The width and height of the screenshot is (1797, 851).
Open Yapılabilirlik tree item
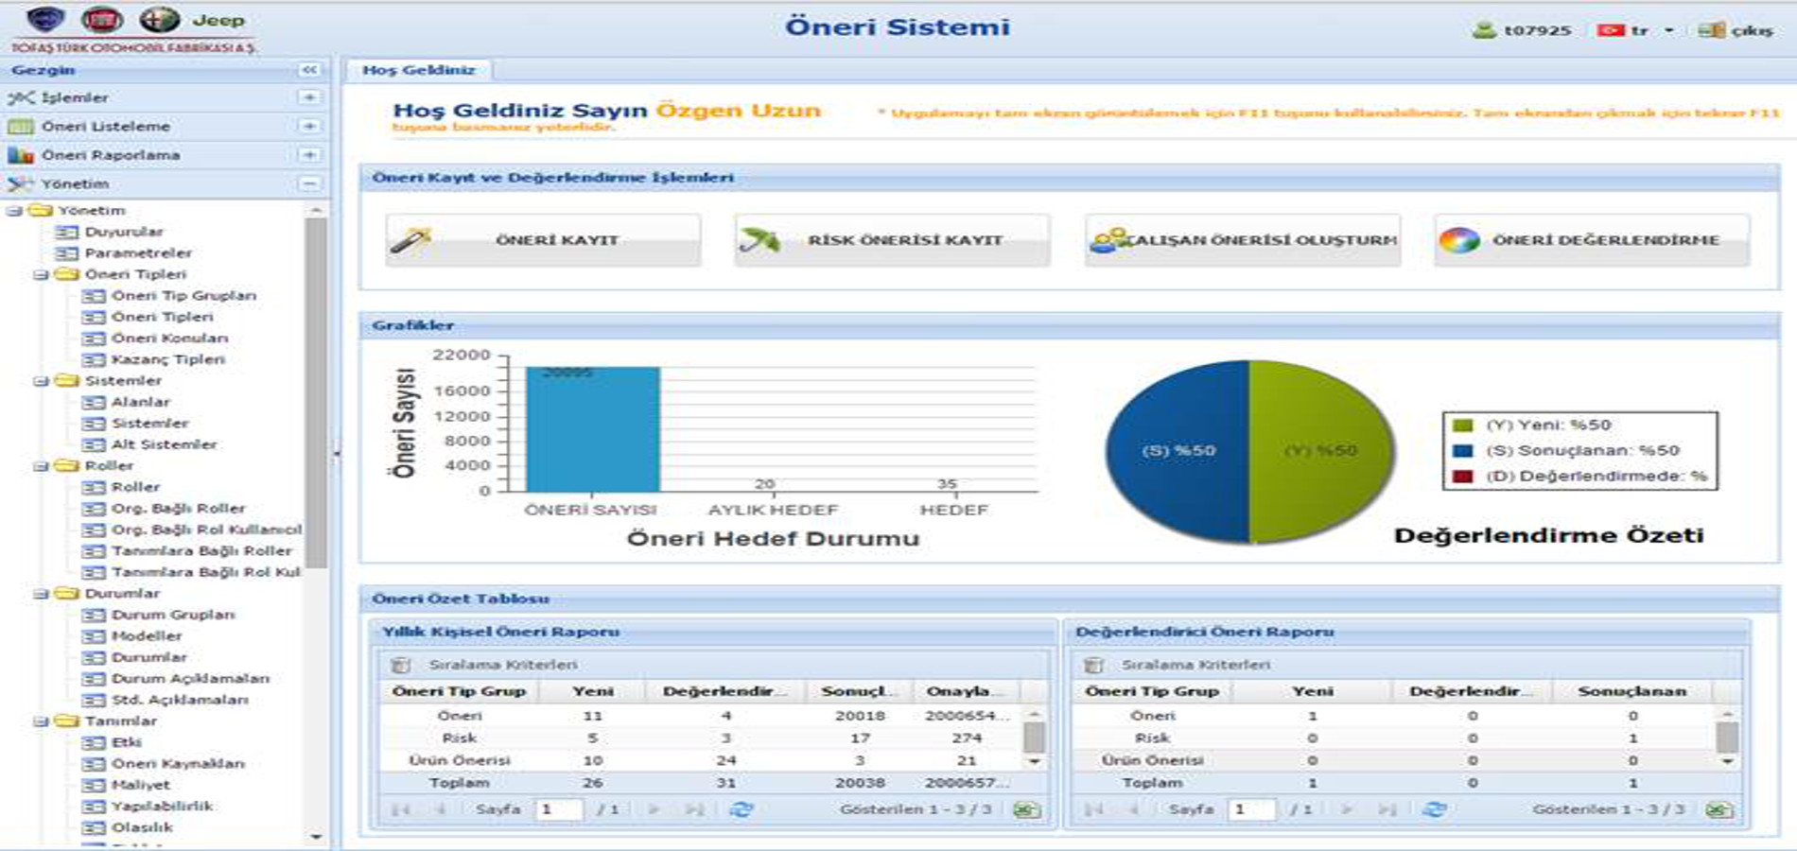(162, 807)
